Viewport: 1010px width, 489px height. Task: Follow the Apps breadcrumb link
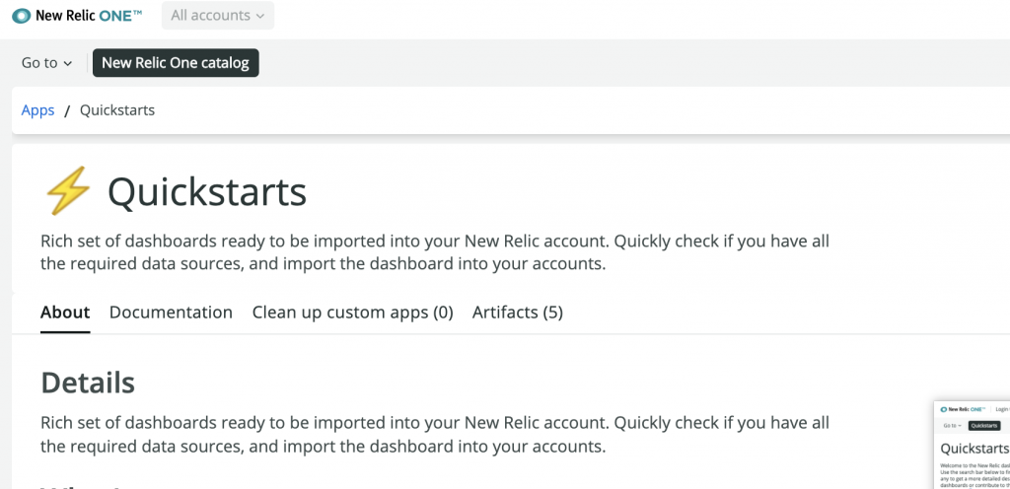[38, 110]
